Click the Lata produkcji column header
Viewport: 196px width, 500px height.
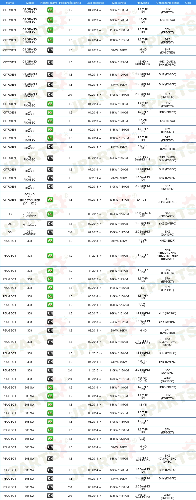95,3
